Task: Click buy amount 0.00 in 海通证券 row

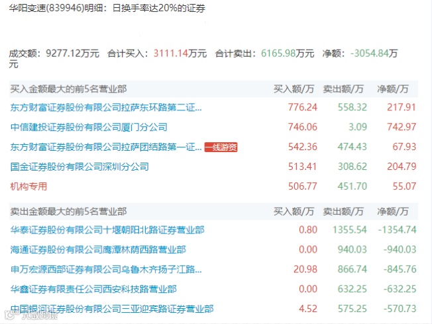Action: click(x=308, y=250)
